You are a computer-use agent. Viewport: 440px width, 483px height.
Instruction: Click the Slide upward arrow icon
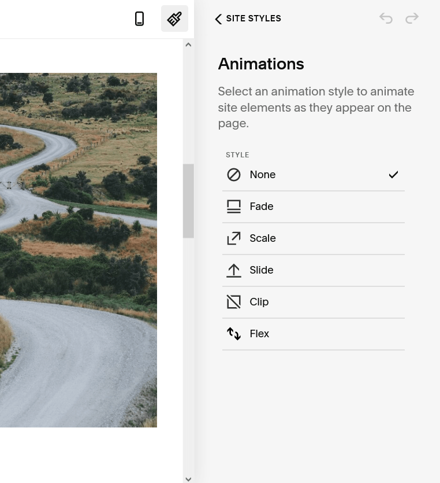234,270
